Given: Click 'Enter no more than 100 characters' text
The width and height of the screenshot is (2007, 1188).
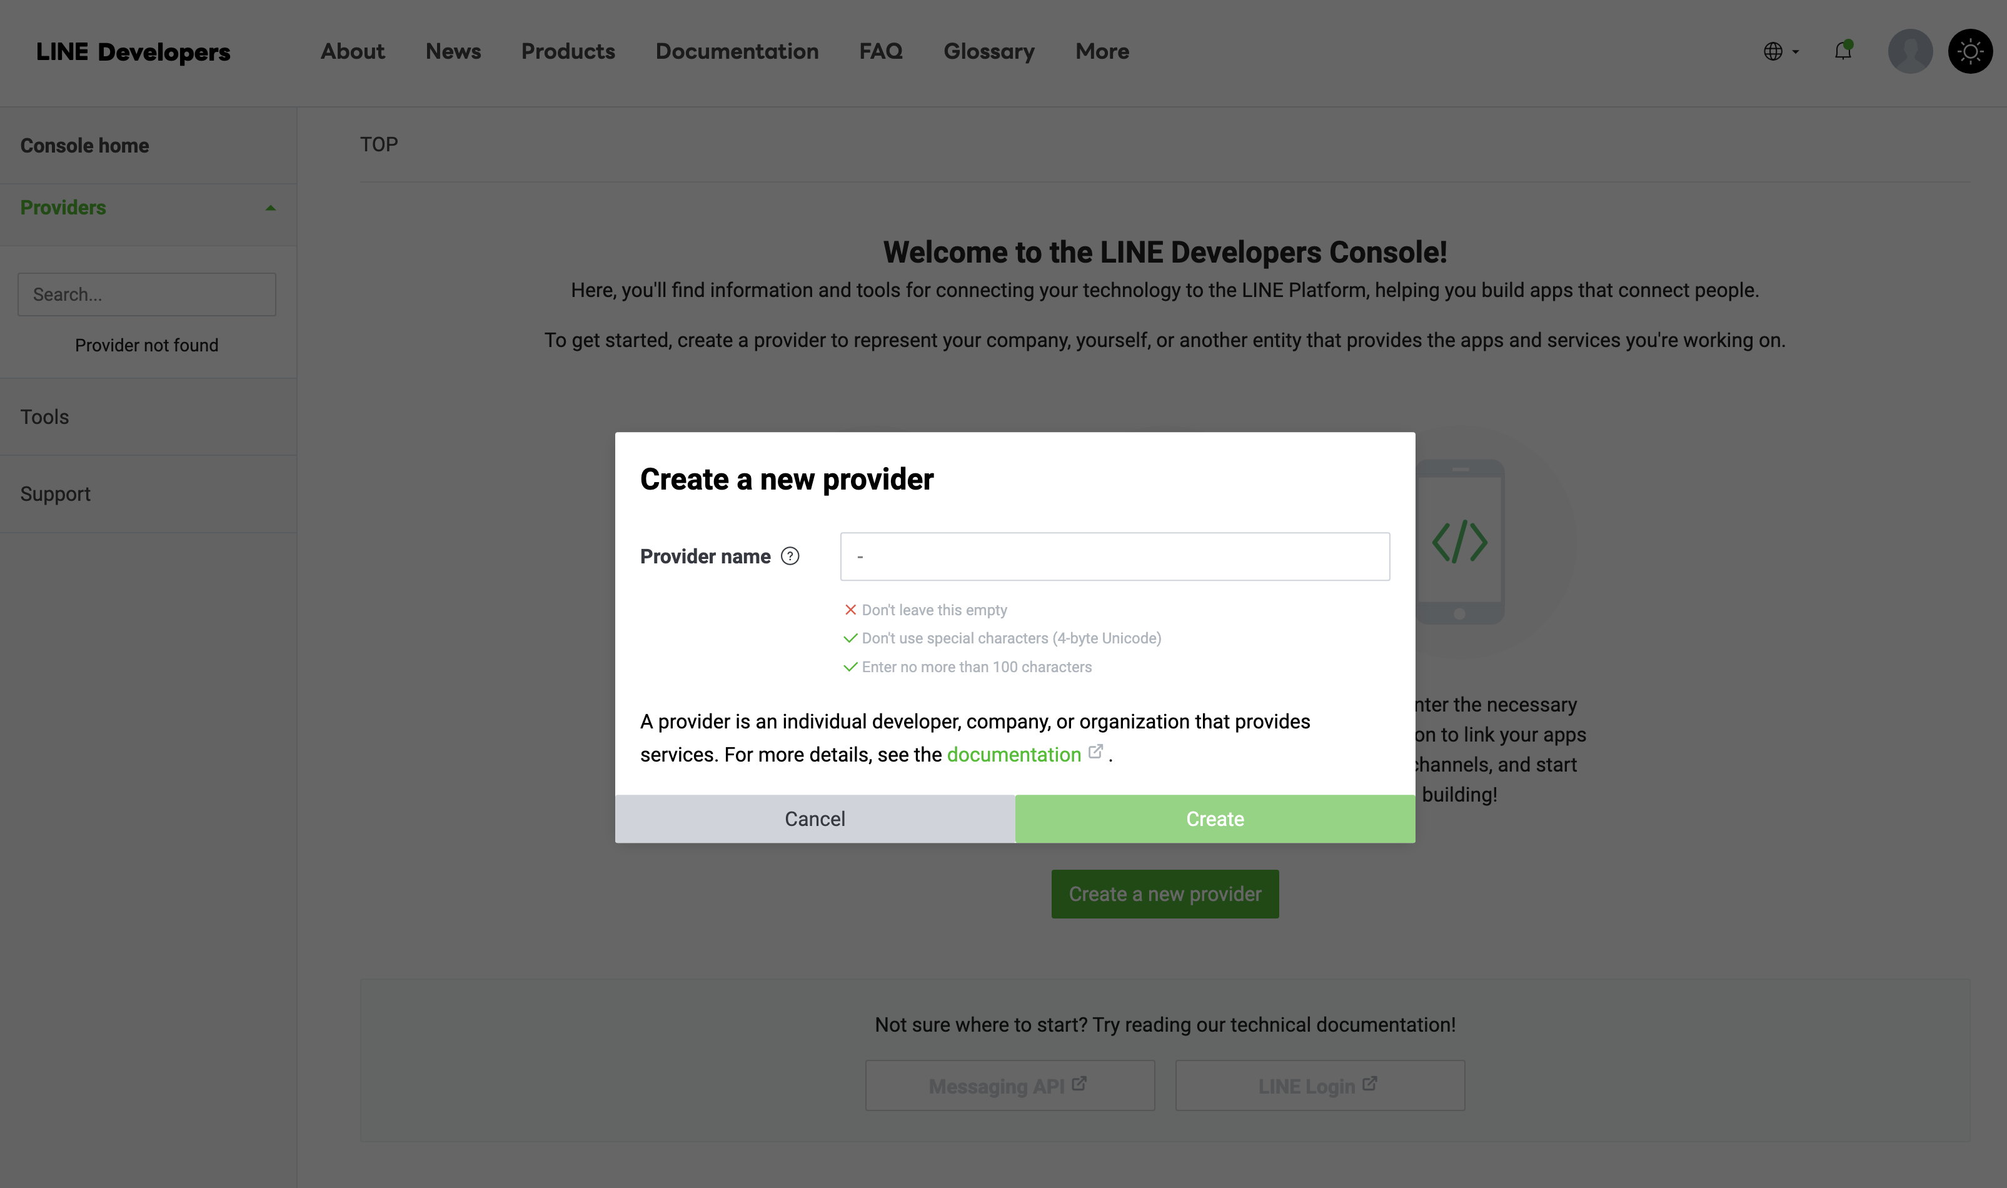Looking at the screenshot, I should coord(976,667).
